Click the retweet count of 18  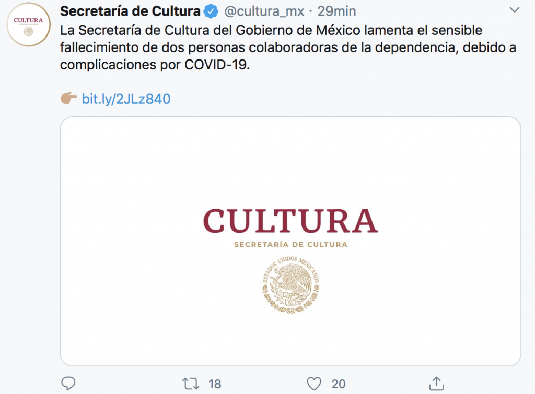pyautogui.click(x=215, y=384)
